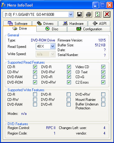Click the firmware version value 1015
114x143 pixels.
[x=102, y=40]
